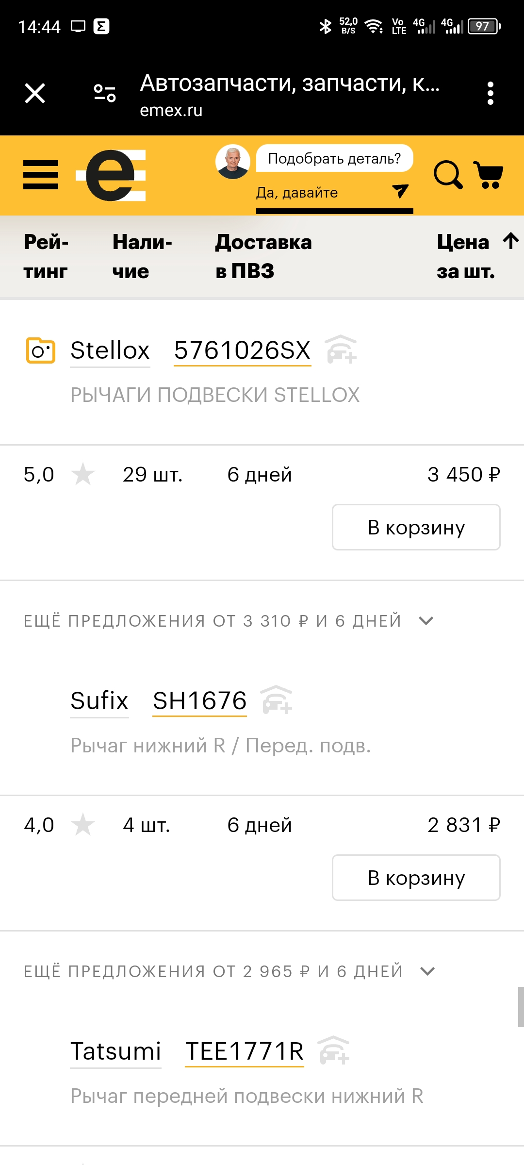
Task: Open the search magnifier icon
Action: pyautogui.click(x=447, y=175)
